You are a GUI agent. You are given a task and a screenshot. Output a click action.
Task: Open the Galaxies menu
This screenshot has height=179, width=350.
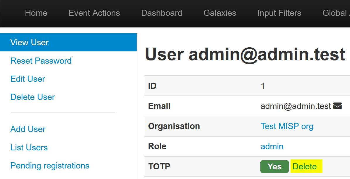coord(220,13)
